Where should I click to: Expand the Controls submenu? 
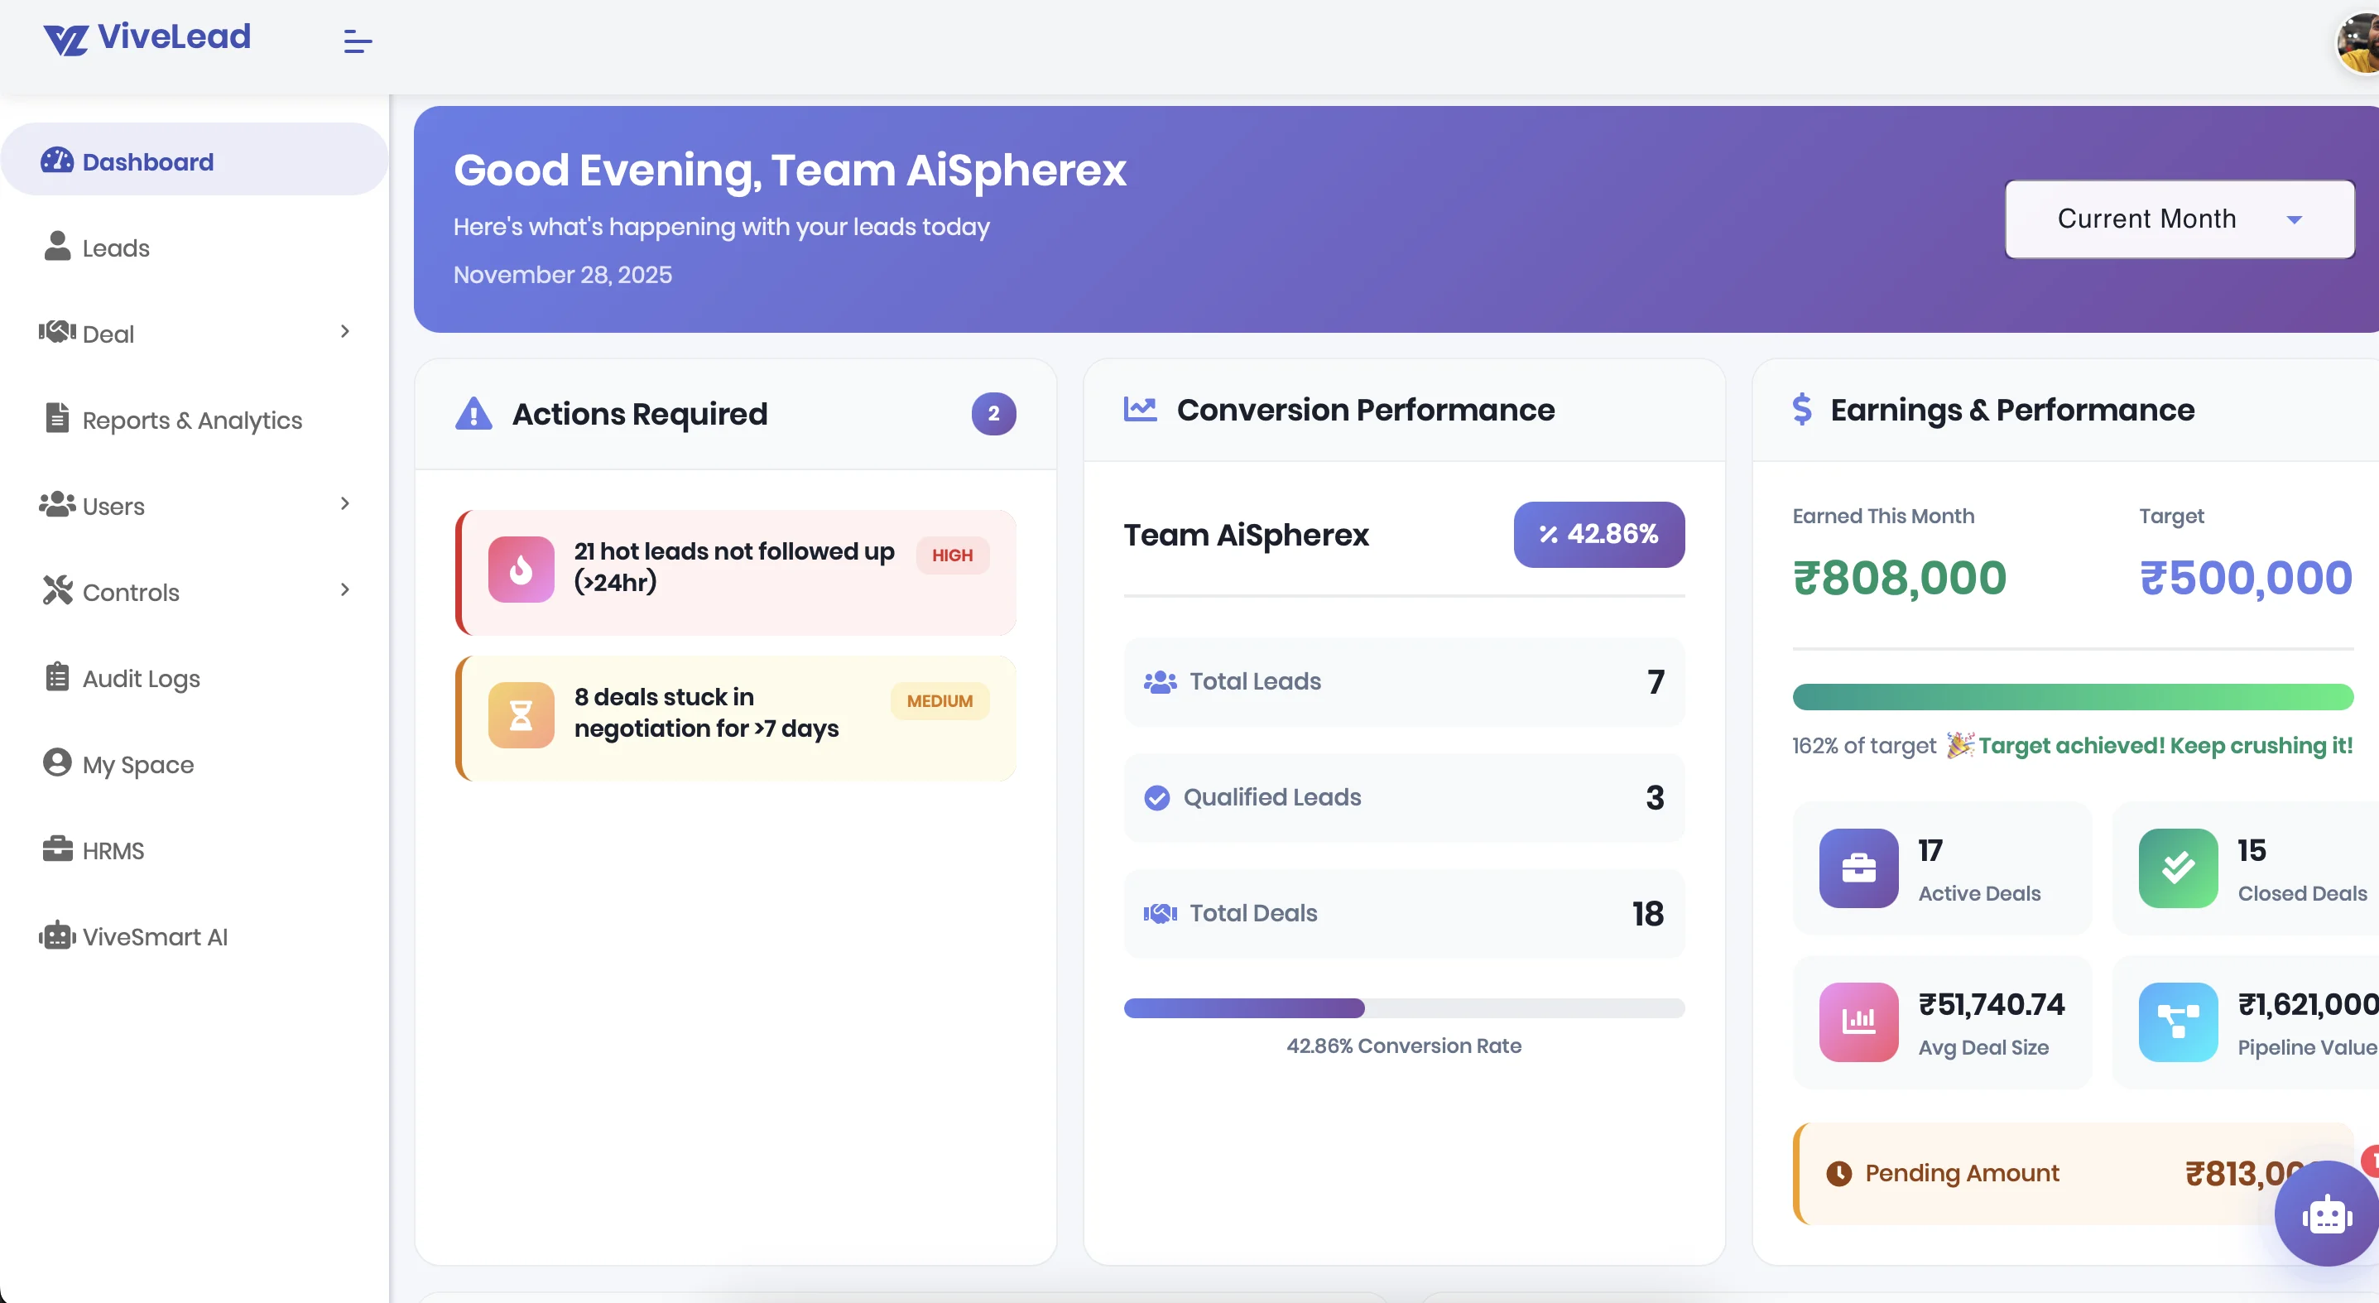tap(344, 590)
